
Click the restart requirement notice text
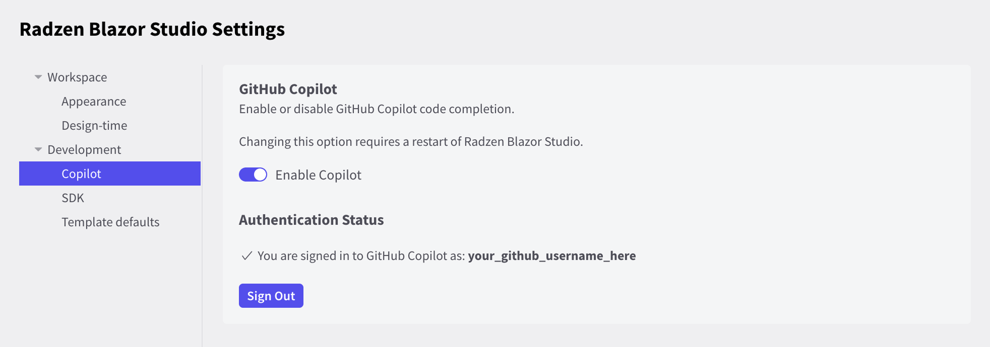[x=410, y=142]
